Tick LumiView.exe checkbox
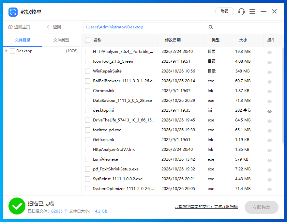 [x=88, y=159]
